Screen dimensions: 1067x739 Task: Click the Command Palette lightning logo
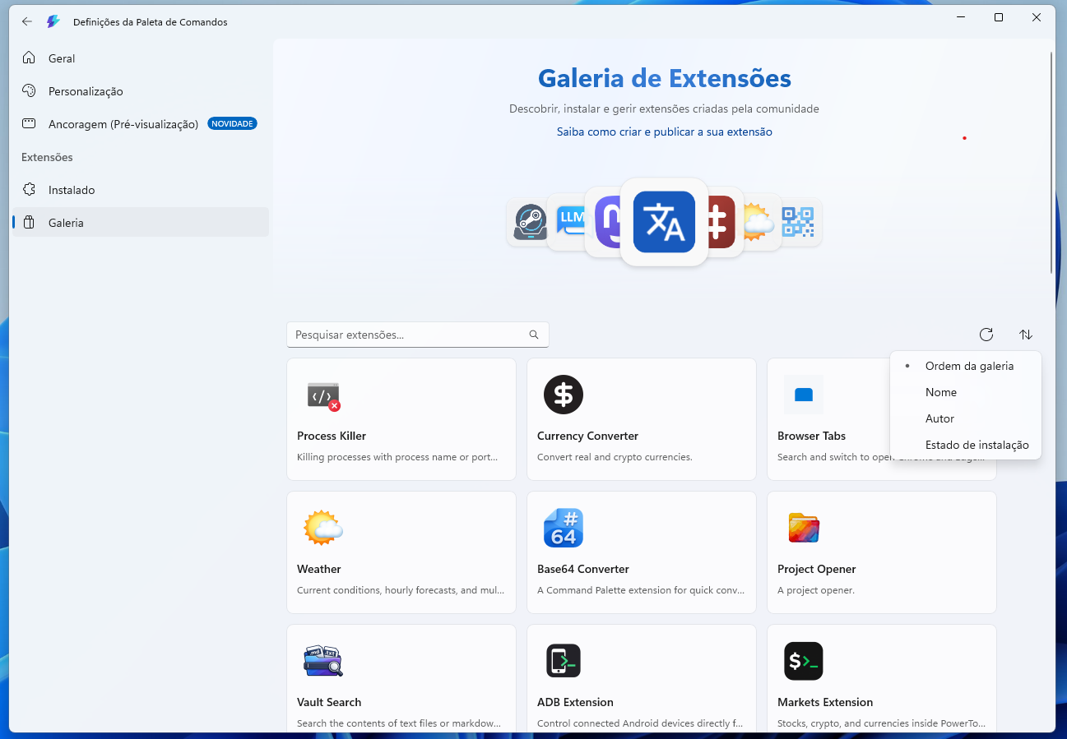(53, 22)
